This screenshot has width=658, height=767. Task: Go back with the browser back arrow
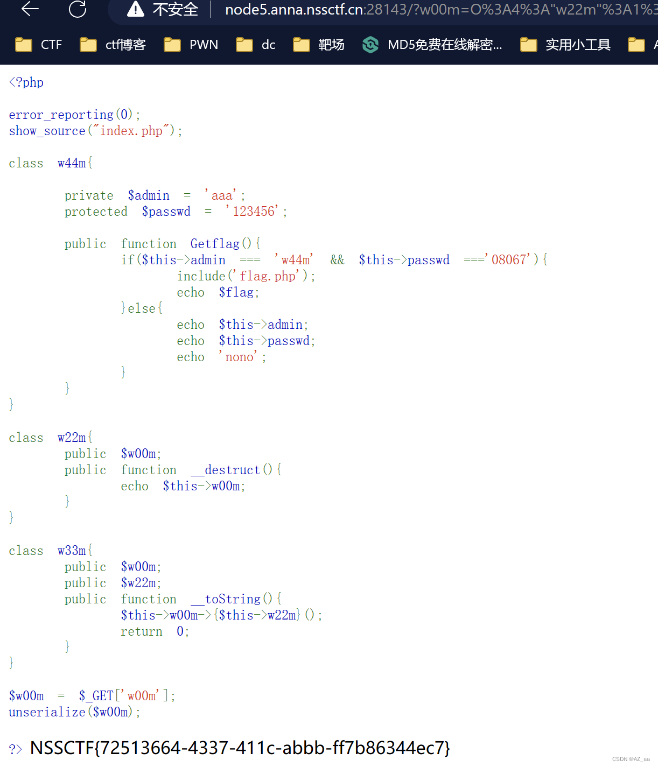tap(30, 9)
